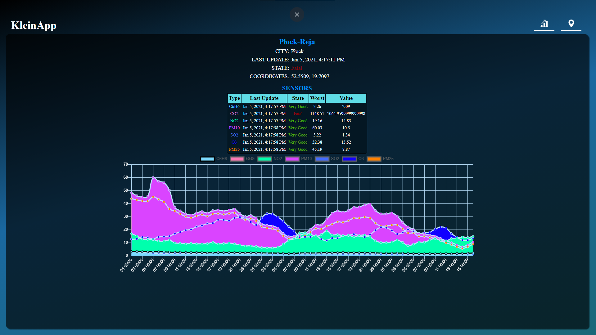Click the Płock-Reja station title
The height and width of the screenshot is (335, 596).
coord(297,42)
